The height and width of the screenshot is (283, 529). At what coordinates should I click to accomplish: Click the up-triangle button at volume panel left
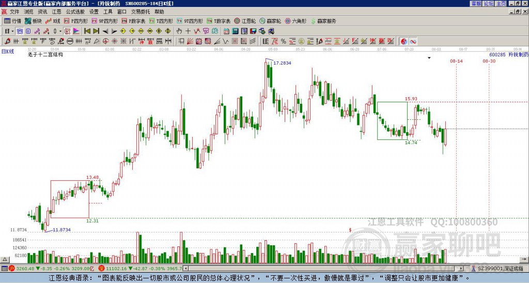5,259
